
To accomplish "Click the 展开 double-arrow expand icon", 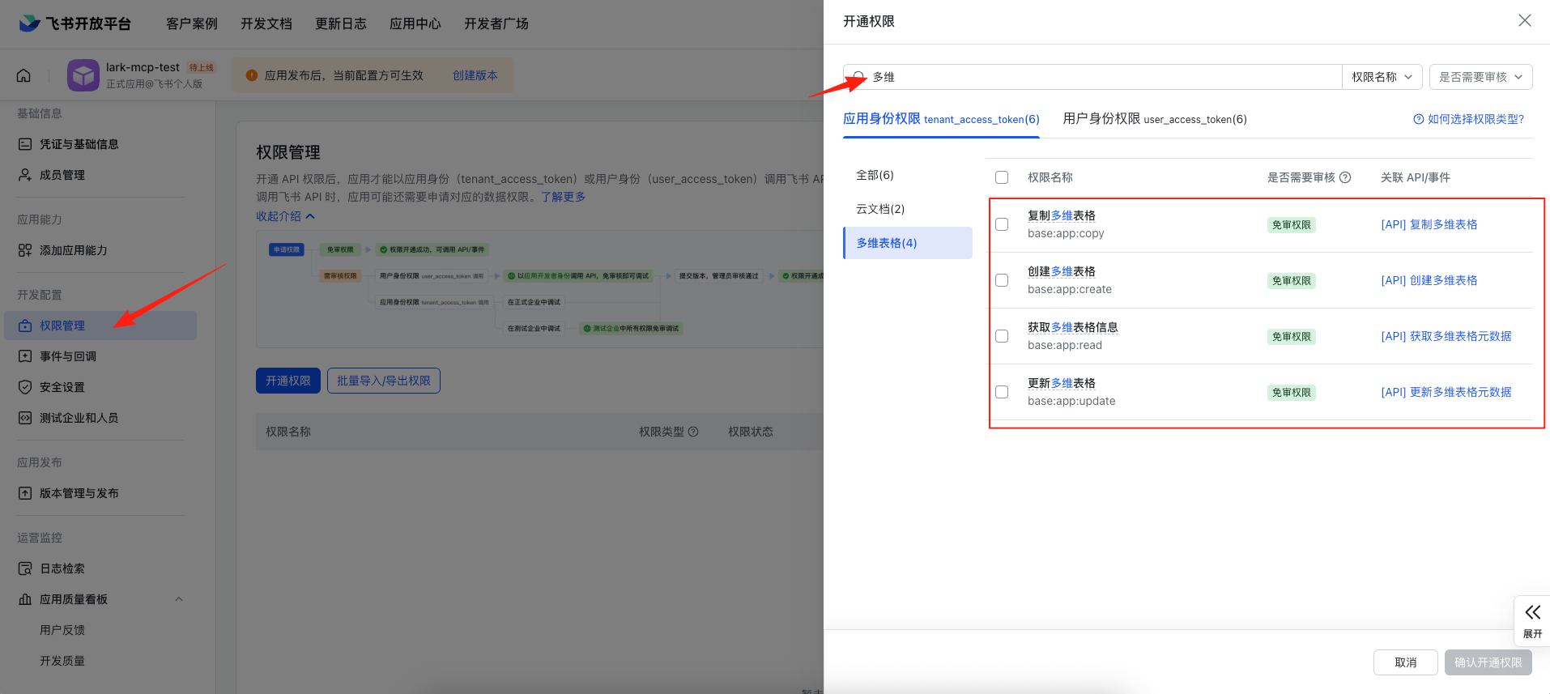I will [1533, 612].
